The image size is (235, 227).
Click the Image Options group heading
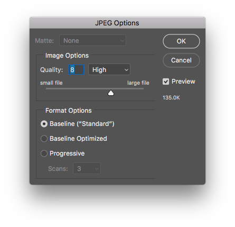67,56
